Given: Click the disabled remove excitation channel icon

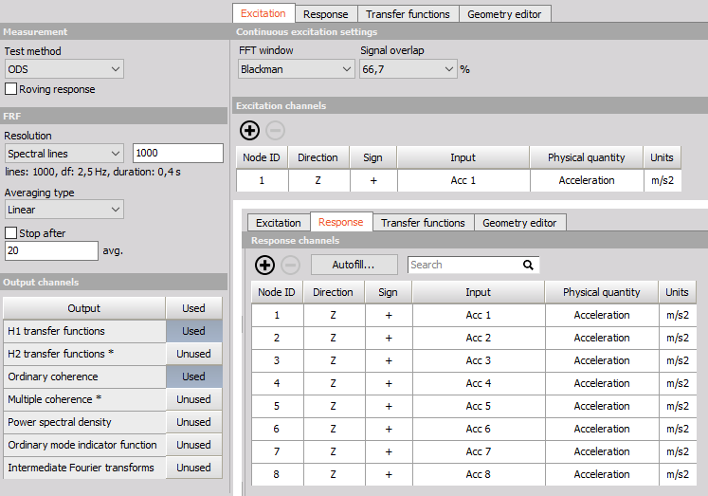Looking at the screenshot, I should click(x=275, y=131).
